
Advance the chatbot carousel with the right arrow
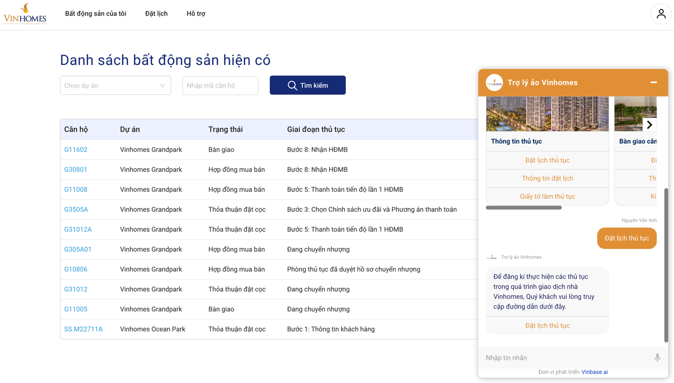[x=650, y=125]
